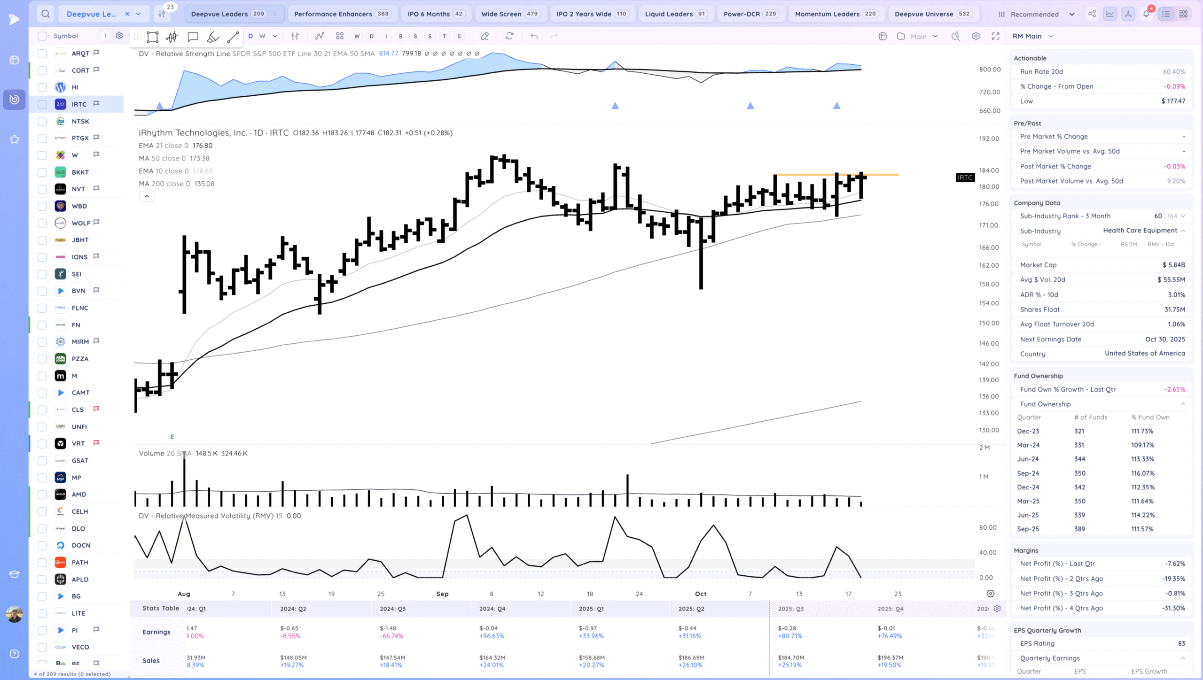
Task: Select the trend line drawing tool
Action: [x=233, y=37]
